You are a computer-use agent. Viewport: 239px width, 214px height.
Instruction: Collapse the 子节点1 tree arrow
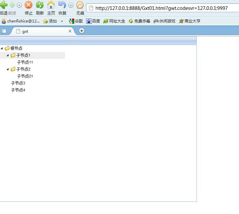(x=8, y=55)
